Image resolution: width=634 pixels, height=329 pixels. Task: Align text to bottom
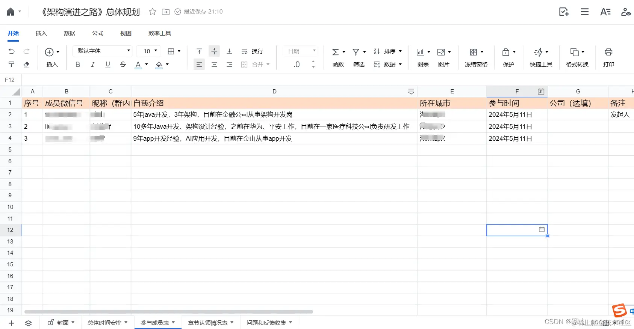click(229, 51)
